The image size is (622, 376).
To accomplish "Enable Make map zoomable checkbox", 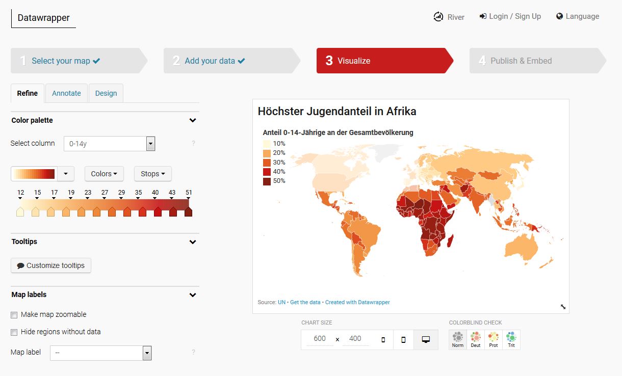I will point(14,315).
